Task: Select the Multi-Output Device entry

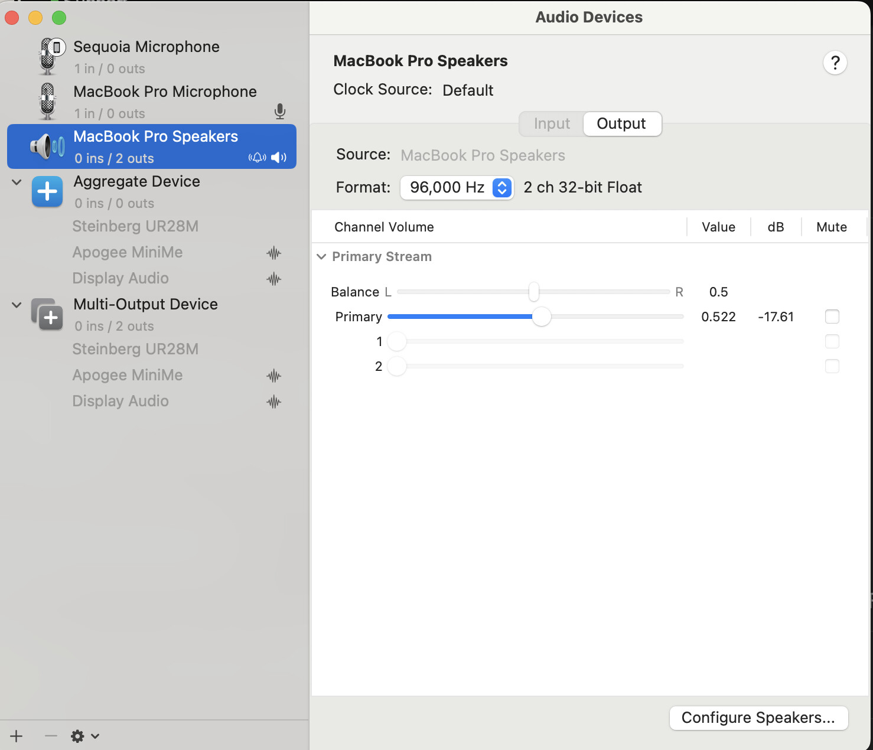Action: [x=152, y=314]
